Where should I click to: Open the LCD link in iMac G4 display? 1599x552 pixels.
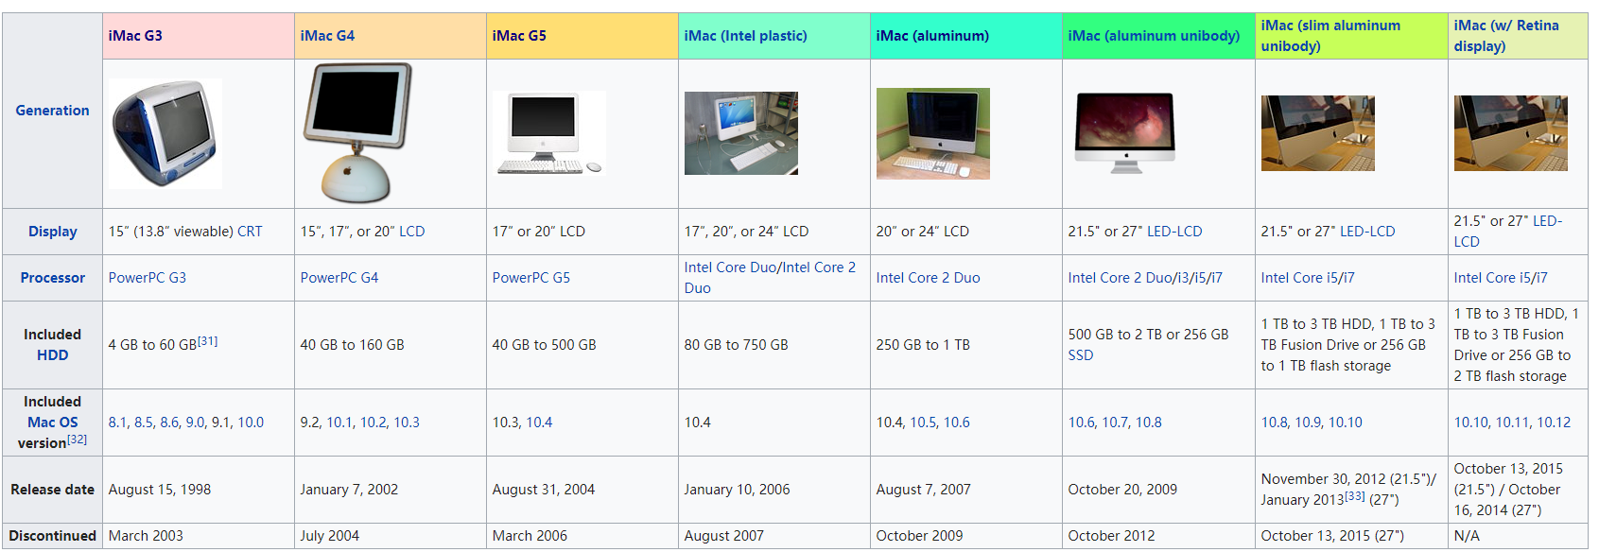point(412,232)
